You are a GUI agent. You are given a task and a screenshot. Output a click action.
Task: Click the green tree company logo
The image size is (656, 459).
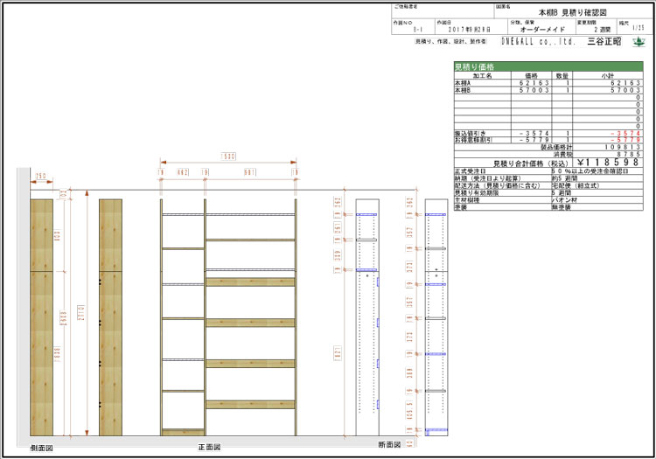point(639,41)
